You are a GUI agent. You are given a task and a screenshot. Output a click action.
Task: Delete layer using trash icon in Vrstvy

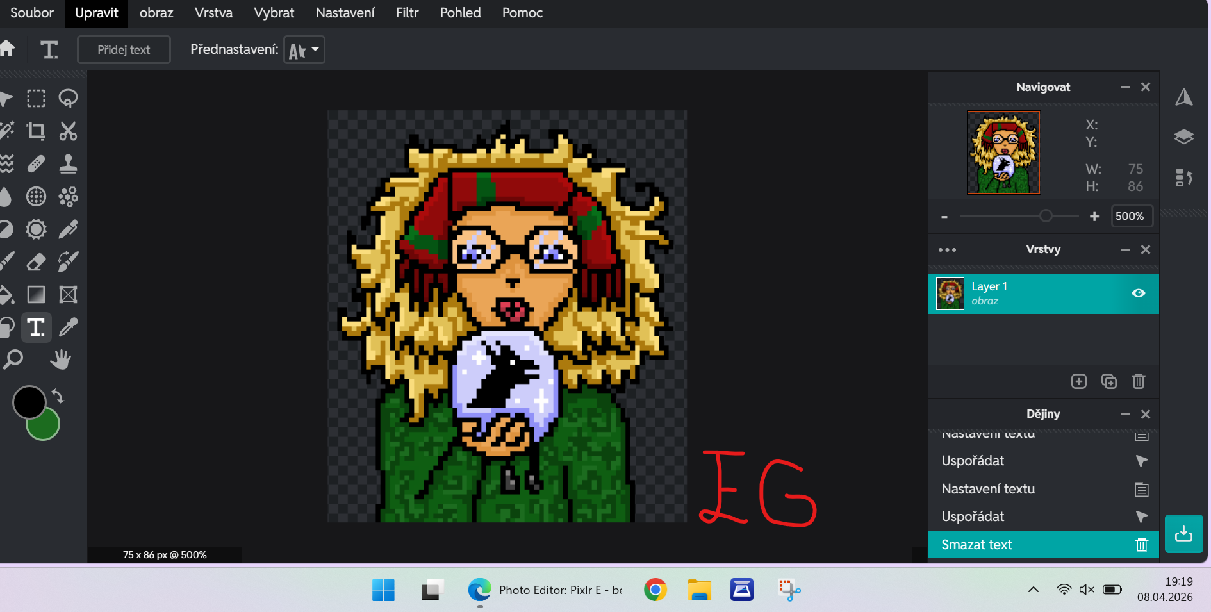point(1138,381)
